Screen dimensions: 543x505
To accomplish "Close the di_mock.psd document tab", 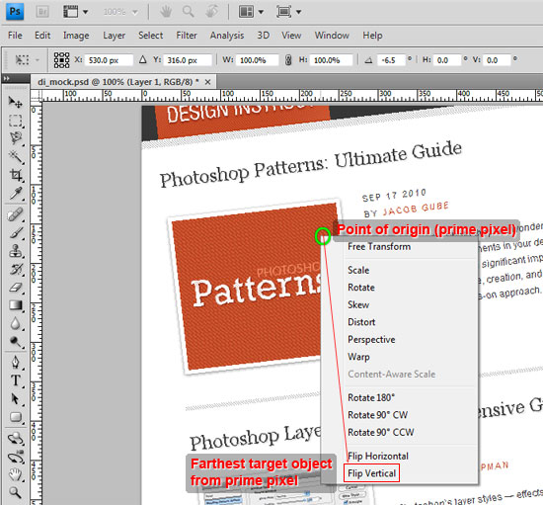I will 207,82.
